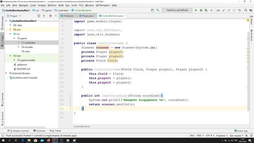This screenshot has width=254, height=143.
Task: Open the TODO tool window
Action: [56, 131]
